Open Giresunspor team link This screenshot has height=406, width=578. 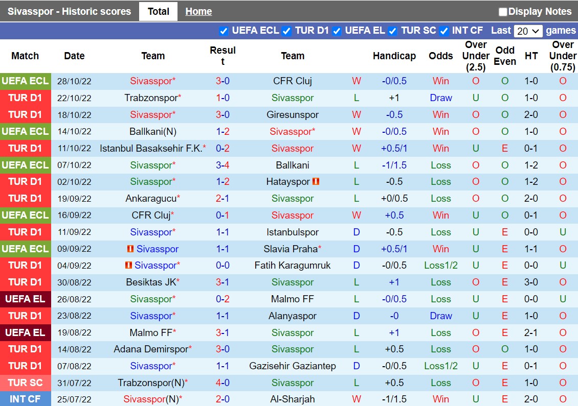click(x=292, y=114)
